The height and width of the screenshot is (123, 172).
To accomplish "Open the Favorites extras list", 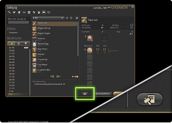I will click(13, 33).
